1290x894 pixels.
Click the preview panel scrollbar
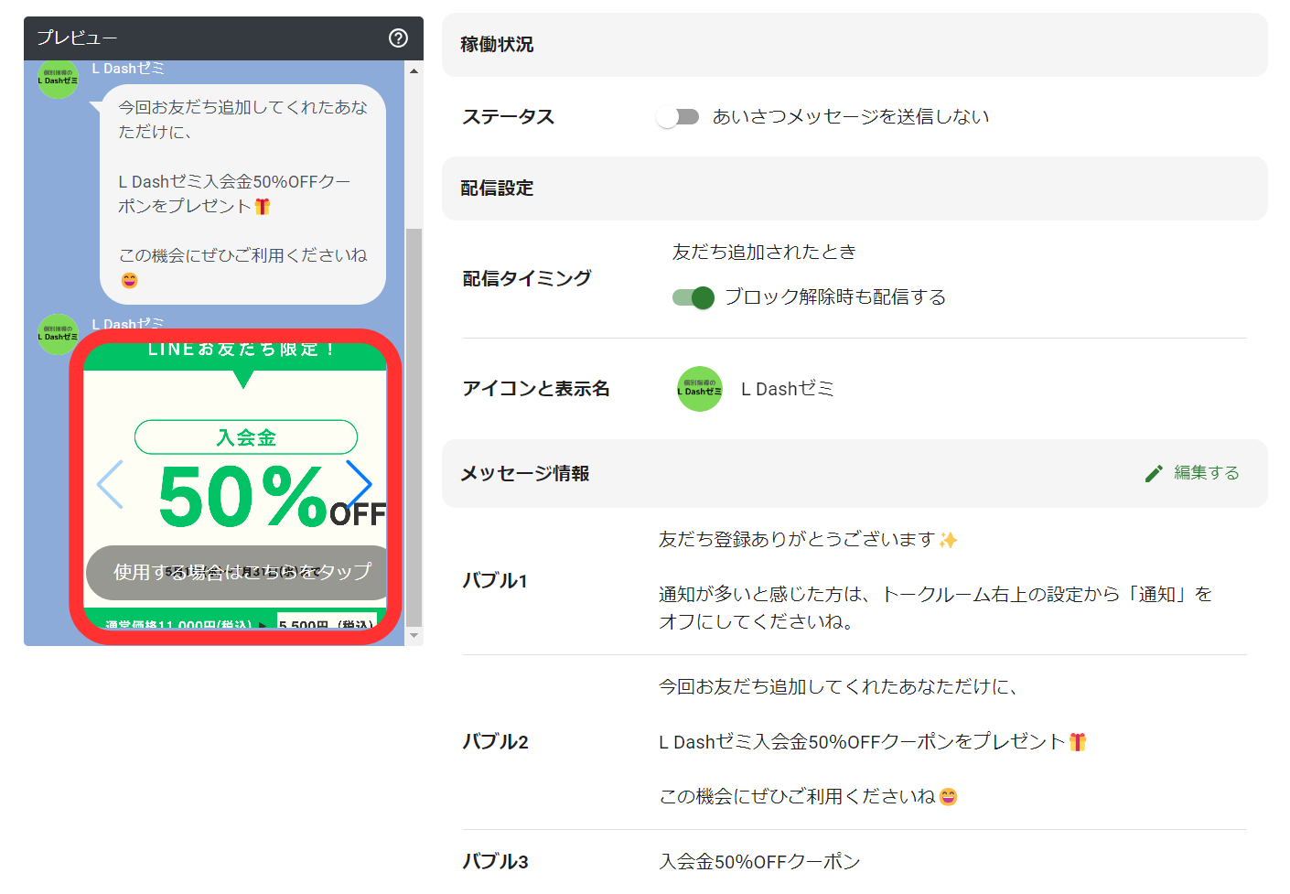coord(414,366)
